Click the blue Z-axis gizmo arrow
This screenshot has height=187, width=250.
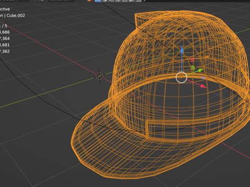point(182,49)
